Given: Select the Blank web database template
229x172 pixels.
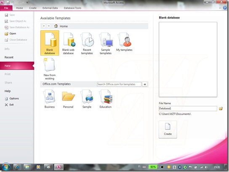Looking at the screenshot, I should pos(68,43).
